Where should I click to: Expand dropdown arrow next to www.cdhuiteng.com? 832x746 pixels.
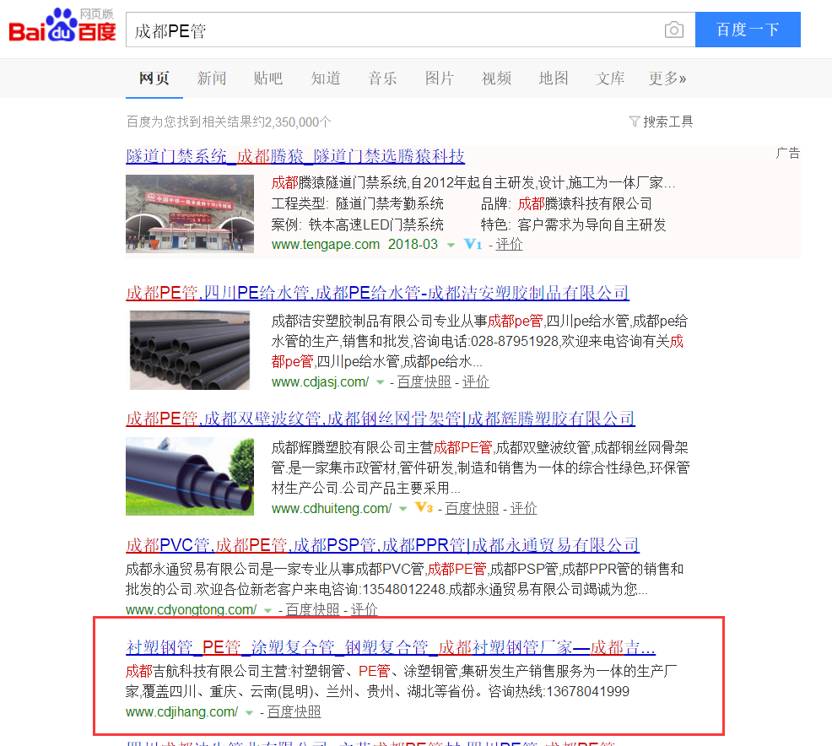click(x=402, y=509)
